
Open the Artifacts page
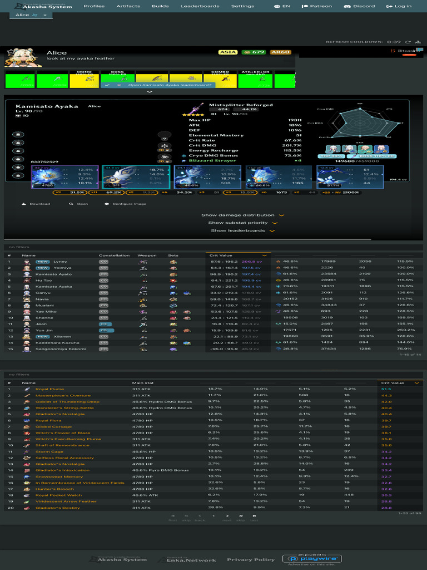[x=128, y=6]
